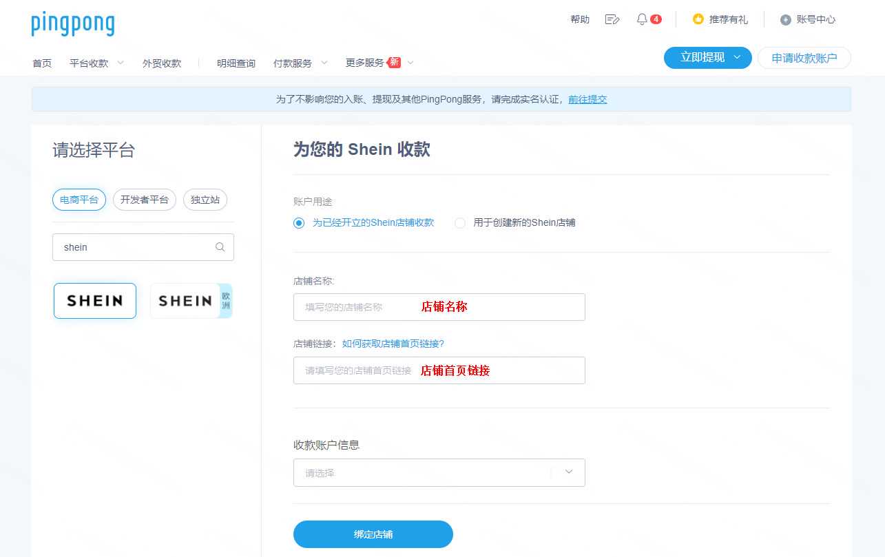This screenshot has width=885, height=557.
Task: Focus the 店铺名称 input field
Action: click(439, 307)
